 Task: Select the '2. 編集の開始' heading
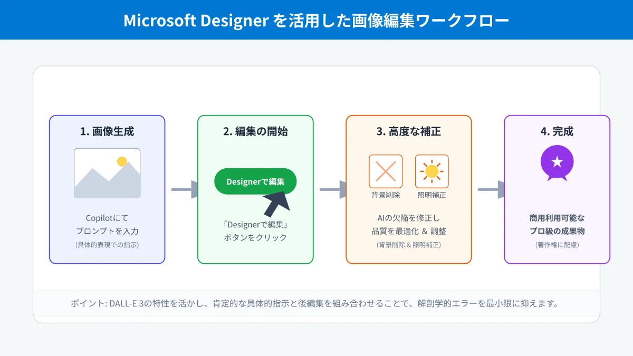[255, 132]
